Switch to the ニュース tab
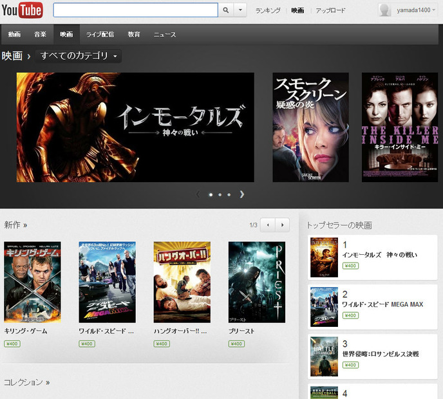This screenshot has width=443, height=399. [165, 35]
